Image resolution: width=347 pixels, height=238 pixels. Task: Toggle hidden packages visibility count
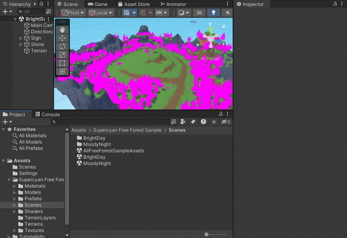[226, 122]
